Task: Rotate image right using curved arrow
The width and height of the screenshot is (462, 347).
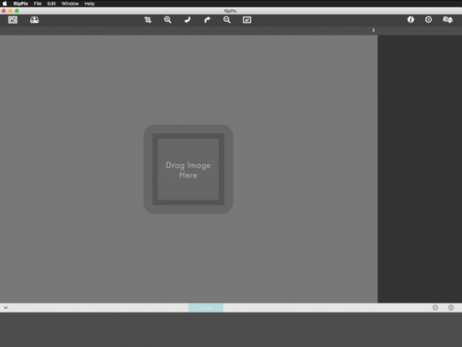Action: pos(208,20)
